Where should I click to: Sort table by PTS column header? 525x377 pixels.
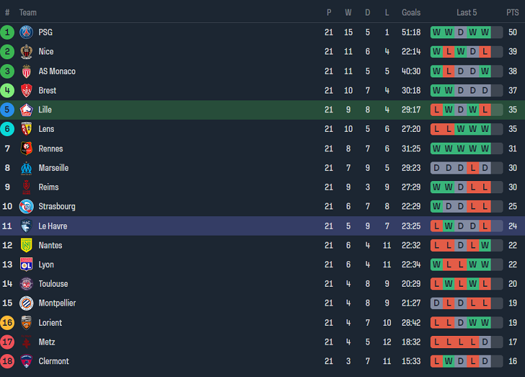(512, 13)
